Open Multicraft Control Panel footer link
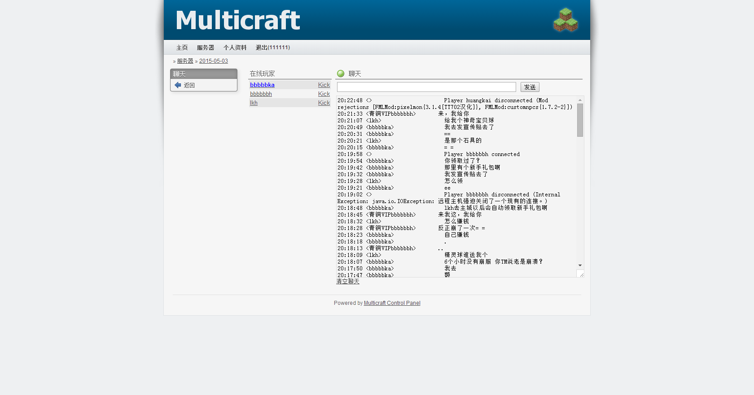The image size is (754, 395). point(392,303)
